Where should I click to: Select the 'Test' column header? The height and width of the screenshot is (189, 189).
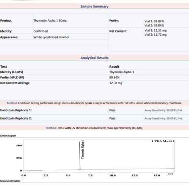[x=4, y=67]
